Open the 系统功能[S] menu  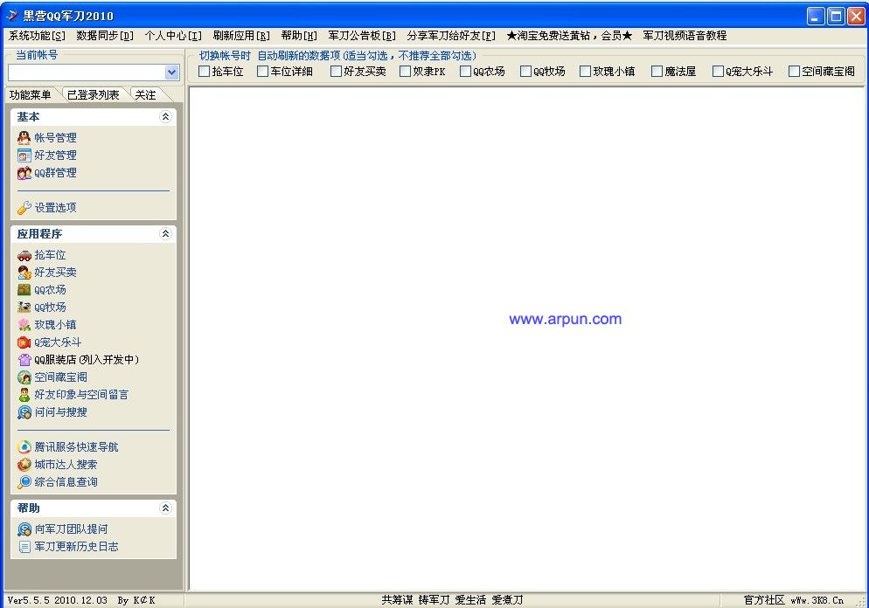point(37,36)
